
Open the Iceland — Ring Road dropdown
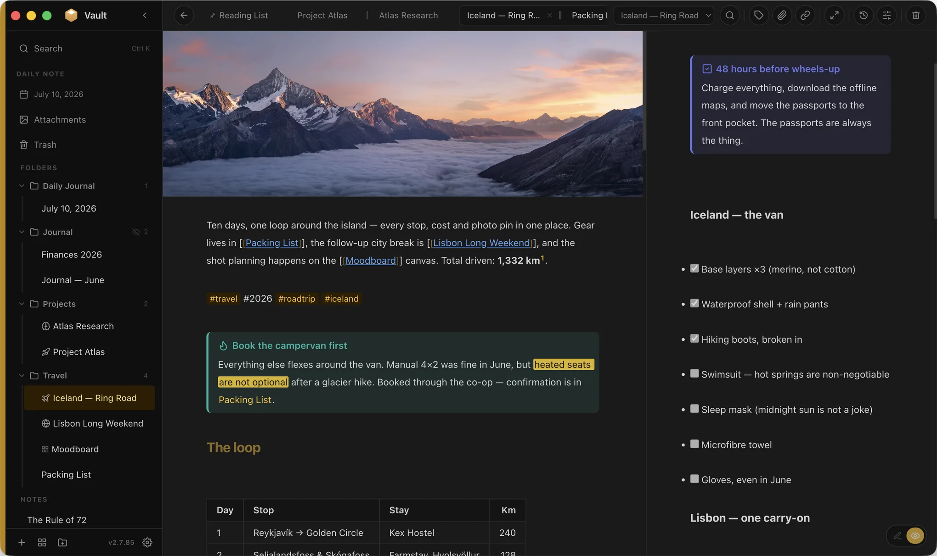click(664, 15)
